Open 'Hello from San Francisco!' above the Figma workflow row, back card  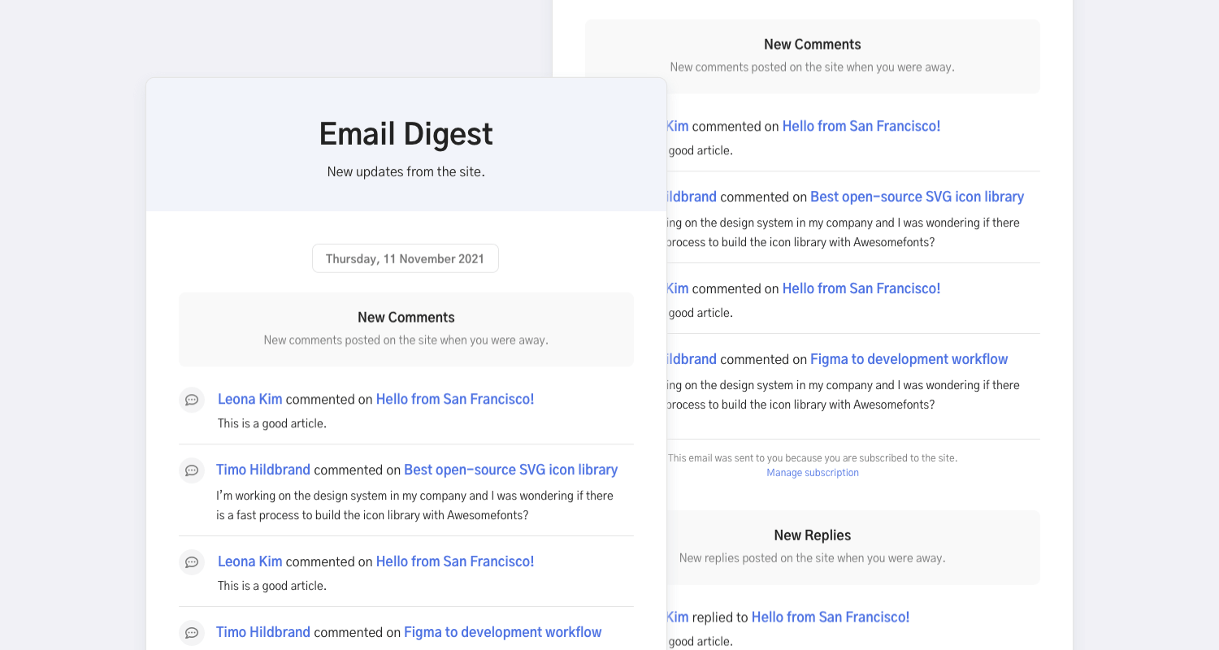[861, 288]
